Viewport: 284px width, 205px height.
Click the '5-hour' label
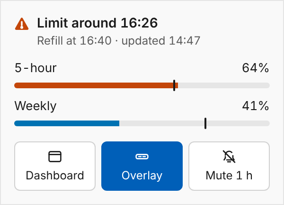[35, 68]
